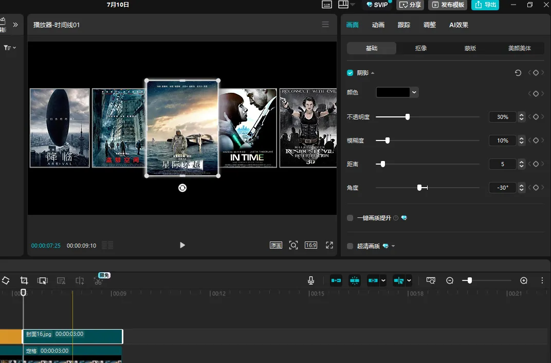551x363 pixels.
Task: Click the help icon next to 一键画质提升
Action: pyautogui.click(x=396, y=218)
